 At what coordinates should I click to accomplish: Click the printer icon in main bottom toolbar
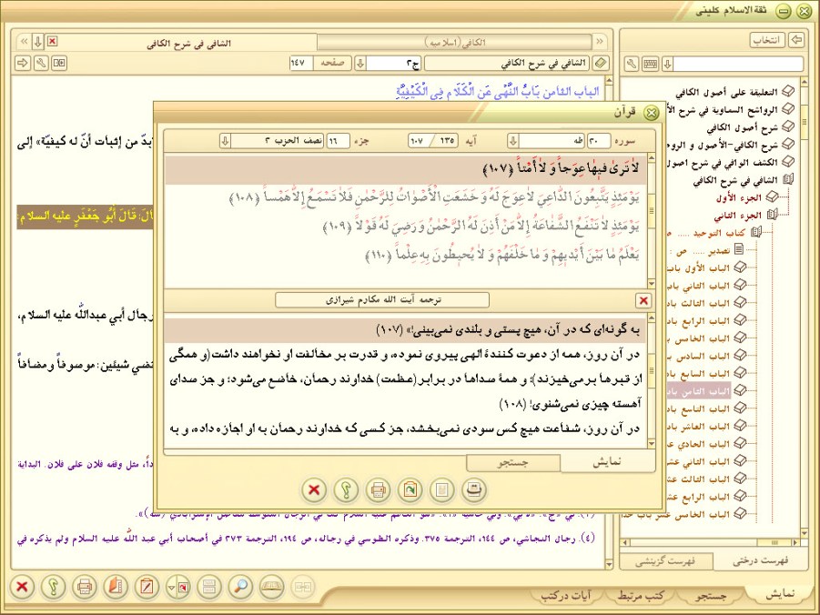tap(85, 587)
